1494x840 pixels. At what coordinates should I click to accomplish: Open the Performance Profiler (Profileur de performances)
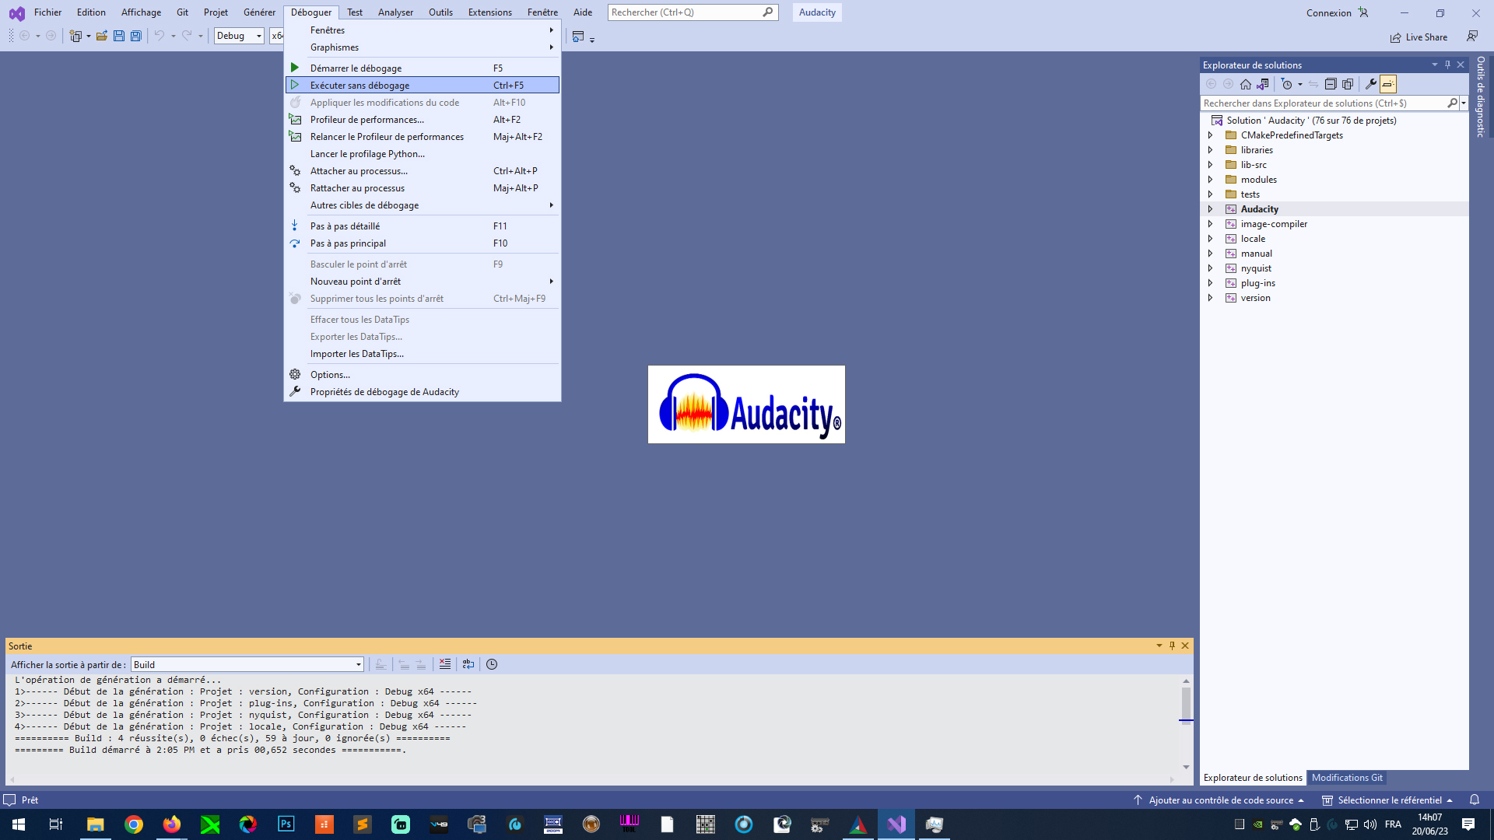click(x=366, y=119)
